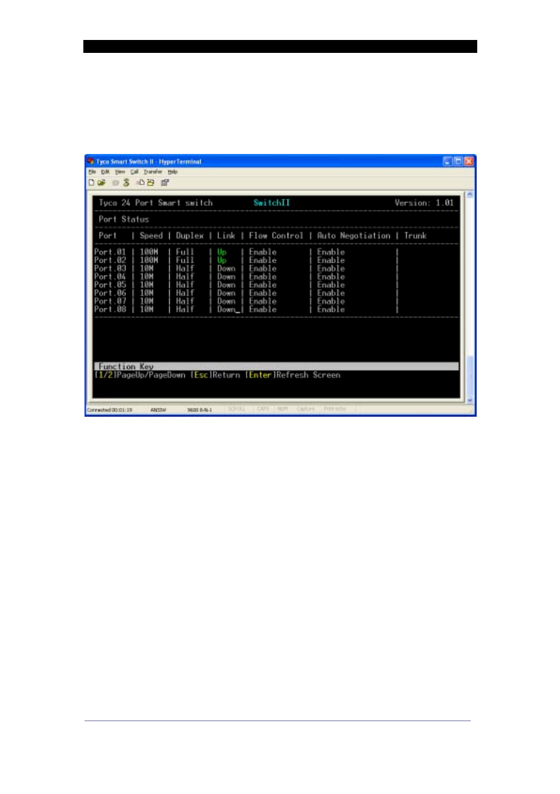Click the Function Key bar

(x=276, y=366)
